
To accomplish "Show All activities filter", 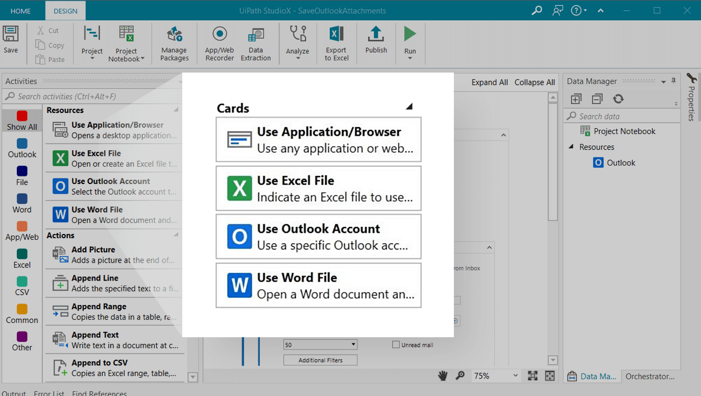I will pos(22,121).
